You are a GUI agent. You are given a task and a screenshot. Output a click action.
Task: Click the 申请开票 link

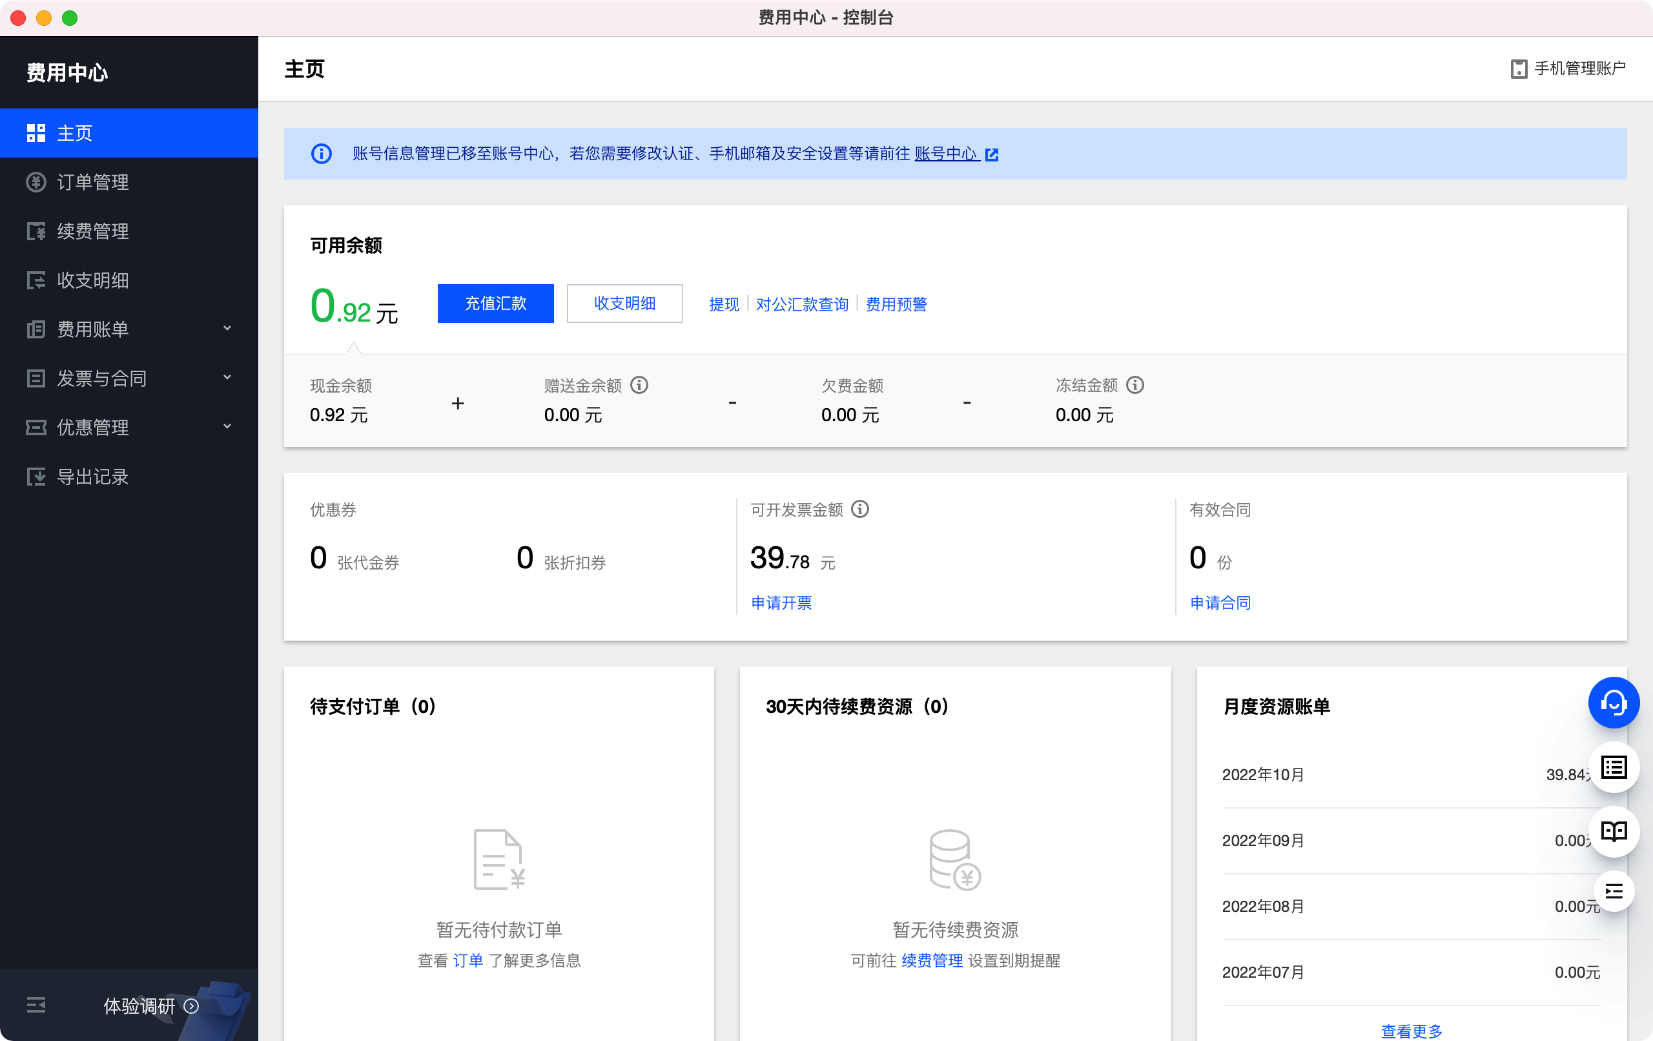coord(781,603)
